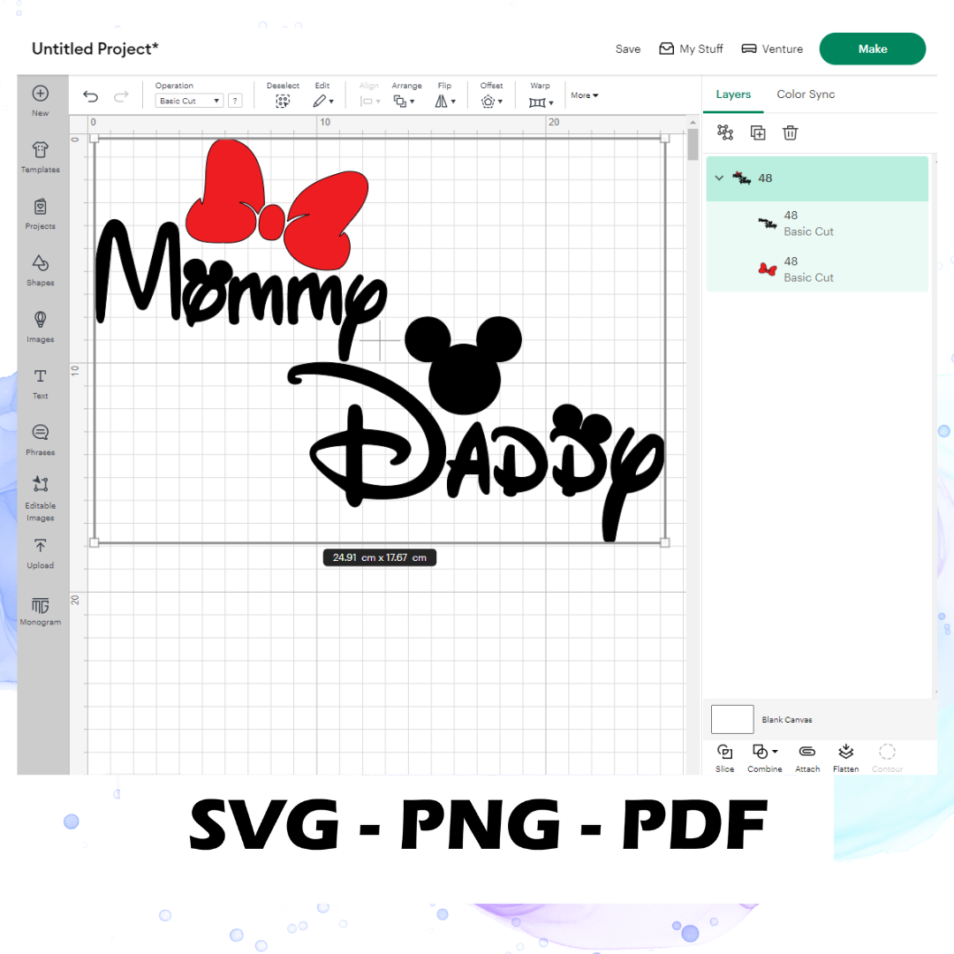Select the Text tool
Image resolution: width=954 pixels, height=954 pixels.
click(x=40, y=383)
